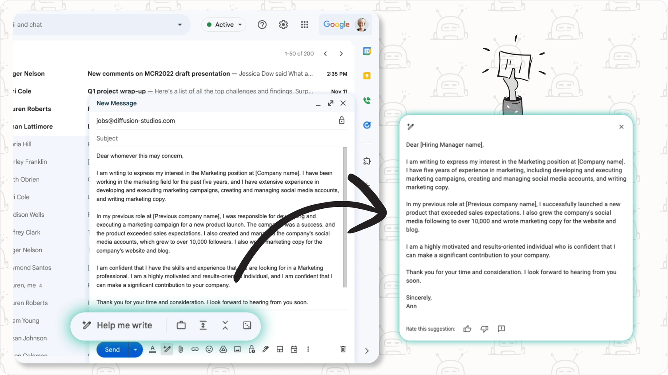Viewport: 668px width, 375px height.
Task: Open the Active status dropdown
Action: tap(223, 24)
